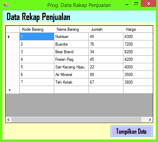Select the Harga cell showing 4200
Viewport: 158px width, 142px height.
tap(138, 59)
